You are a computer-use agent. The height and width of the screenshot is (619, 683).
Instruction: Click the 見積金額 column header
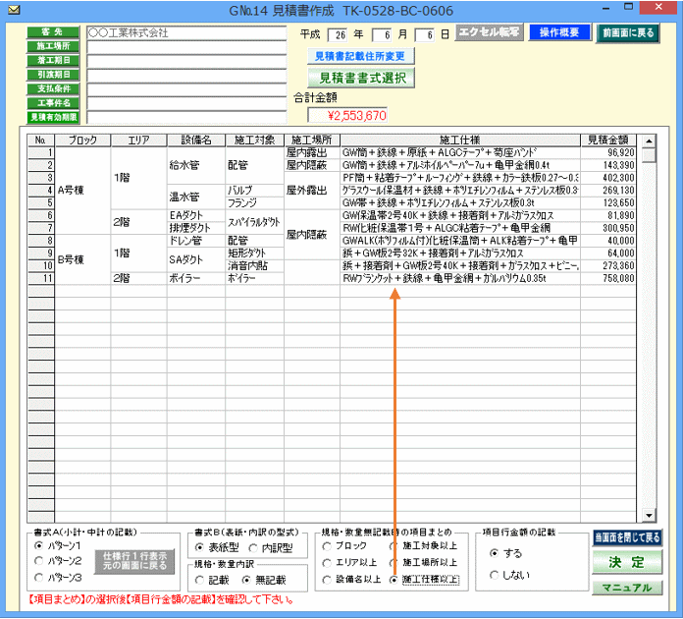tap(608, 141)
